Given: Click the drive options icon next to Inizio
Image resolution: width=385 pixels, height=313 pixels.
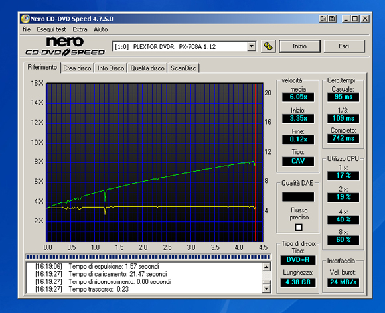Looking at the screenshot, I should click(x=268, y=46).
